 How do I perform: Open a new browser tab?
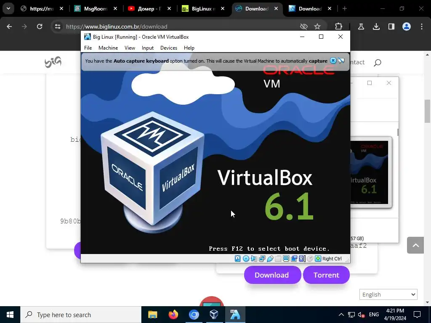tap(344, 9)
